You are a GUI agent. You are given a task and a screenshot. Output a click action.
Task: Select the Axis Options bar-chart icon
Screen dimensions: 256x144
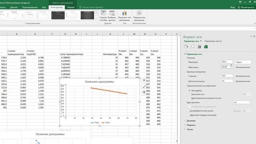tap(206, 47)
